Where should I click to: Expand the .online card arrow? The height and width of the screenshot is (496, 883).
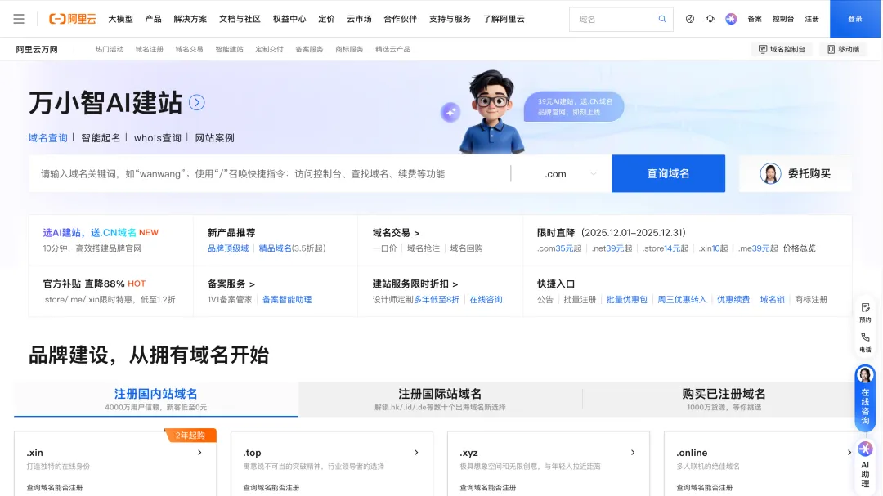(x=849, y=452)
